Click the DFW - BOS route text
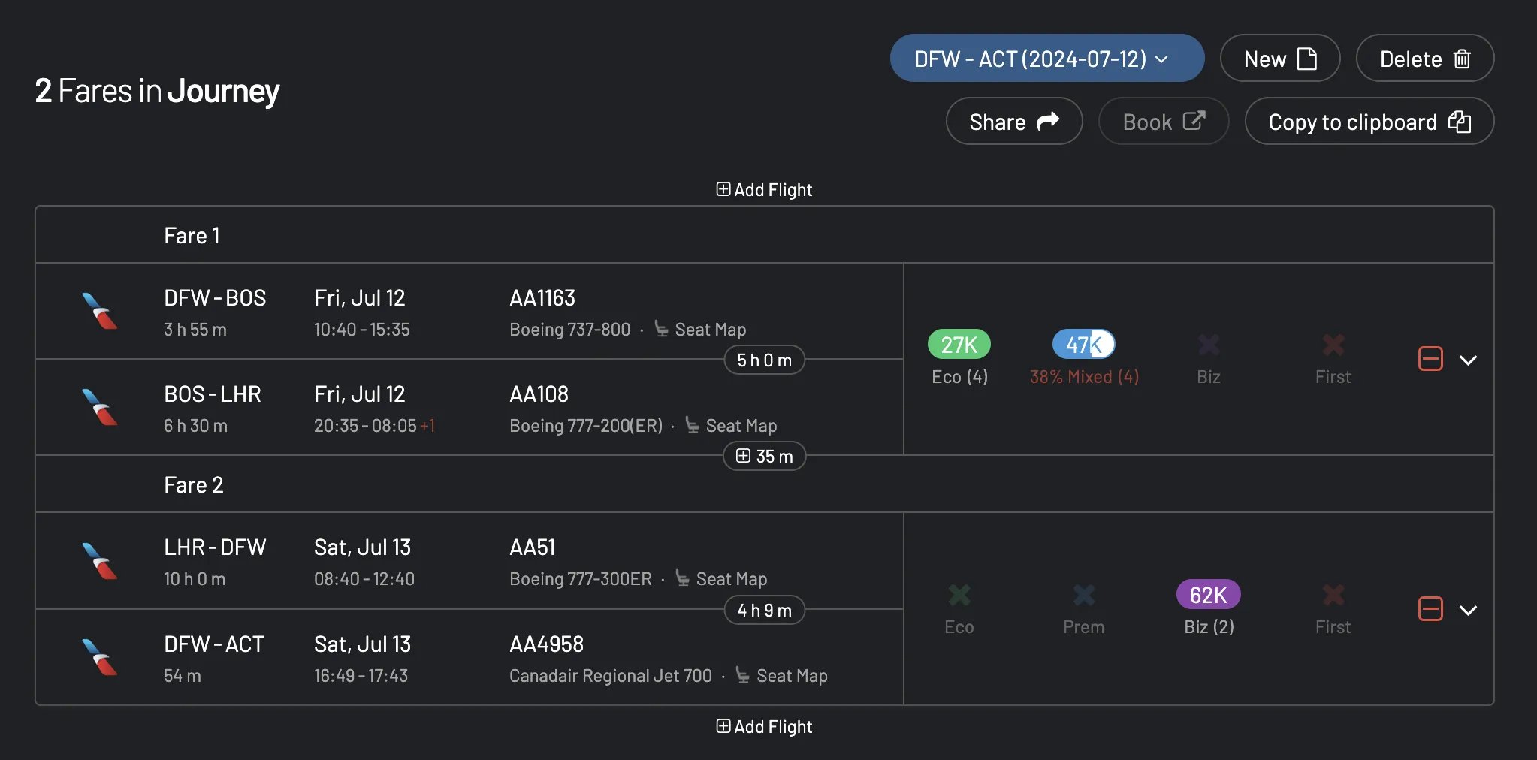The width and height of the screenshot is (1537, 760). pyautogui.click(x=215, y=298)
